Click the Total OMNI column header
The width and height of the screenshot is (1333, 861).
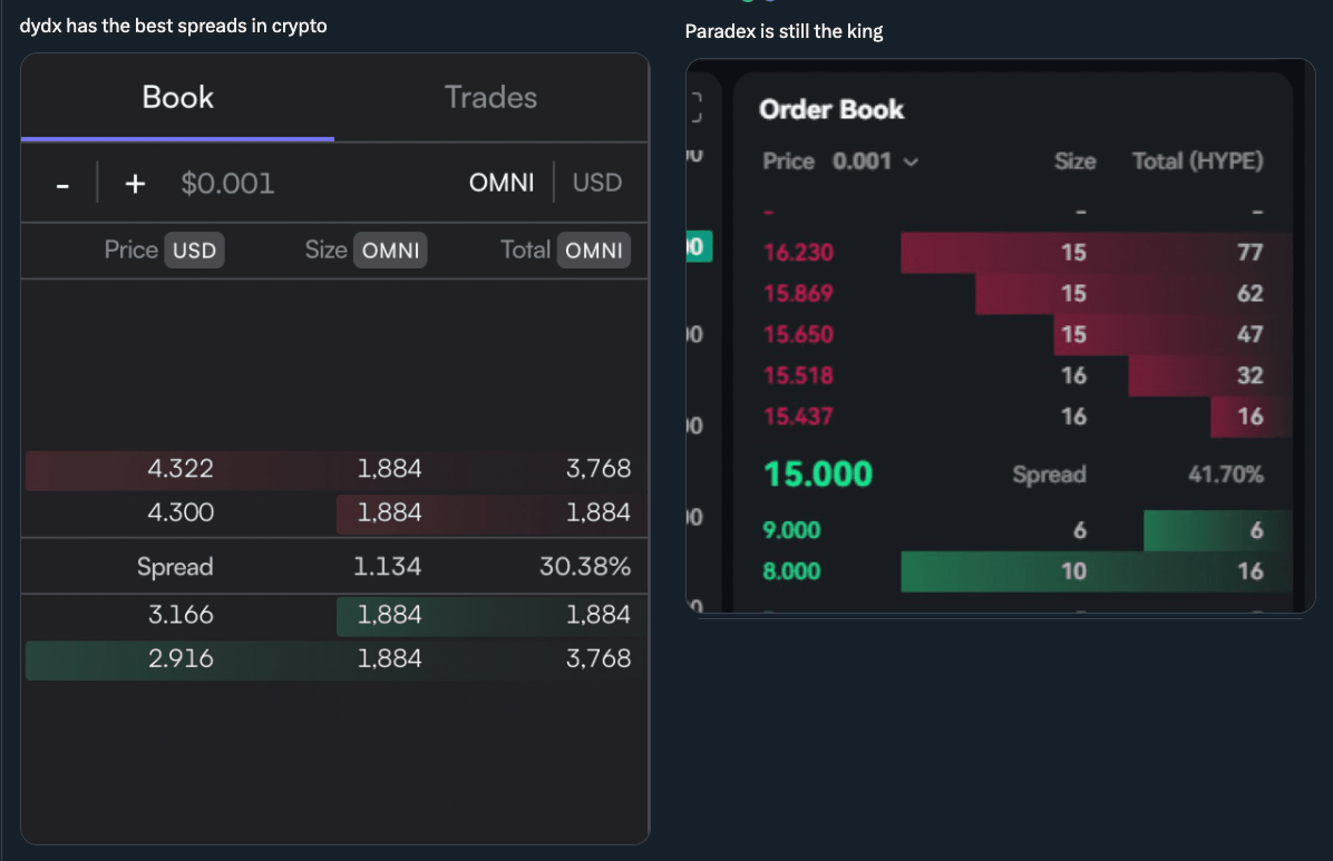[565, 250]
